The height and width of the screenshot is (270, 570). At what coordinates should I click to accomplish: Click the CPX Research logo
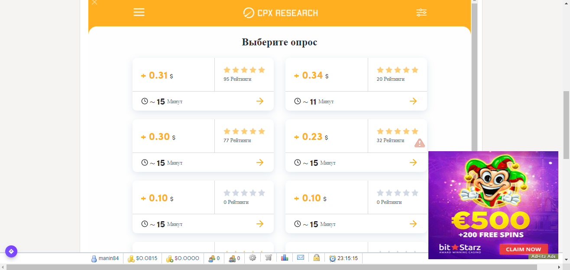pos(281,13)
